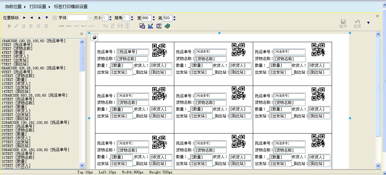The width and height of the screenshot is (386, 175).
Task: Click the insert image document icon
Action: pyautogui.click(x=142, y=26)
